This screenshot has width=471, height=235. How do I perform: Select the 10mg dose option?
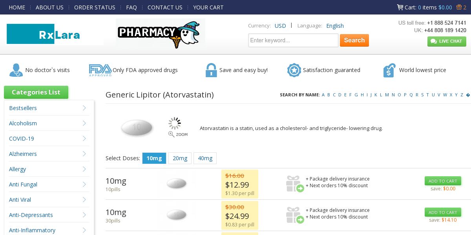click(x=154, y=158)
